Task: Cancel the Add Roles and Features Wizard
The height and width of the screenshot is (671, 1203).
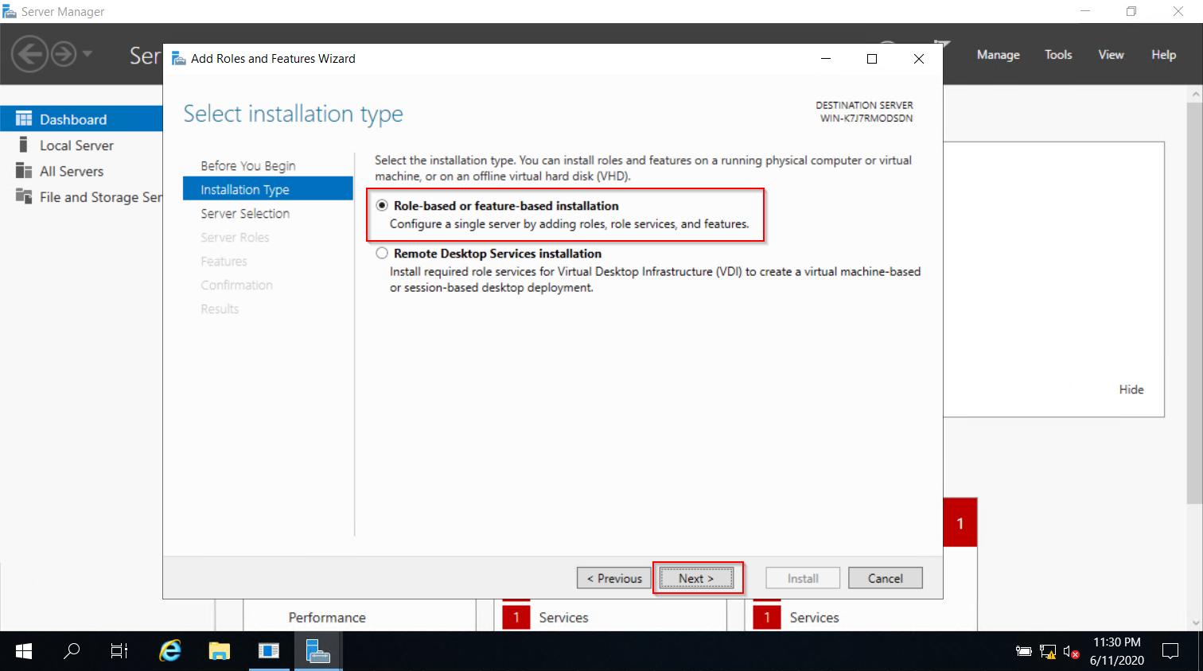Action: pos(885,578)
